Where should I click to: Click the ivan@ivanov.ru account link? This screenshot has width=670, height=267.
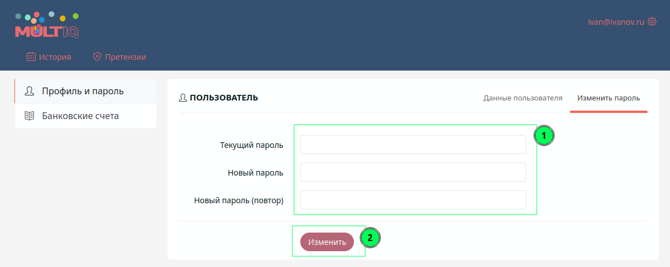tap(616, 21)
